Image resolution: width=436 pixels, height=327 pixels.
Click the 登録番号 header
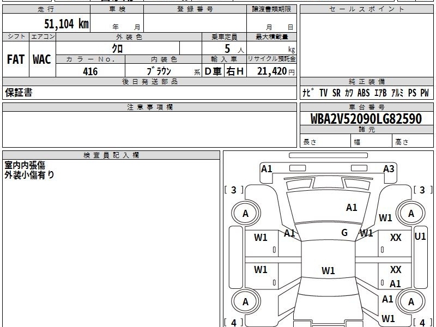coord(195,9)
